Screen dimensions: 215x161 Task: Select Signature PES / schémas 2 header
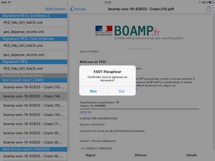click(x=33, y=16)
